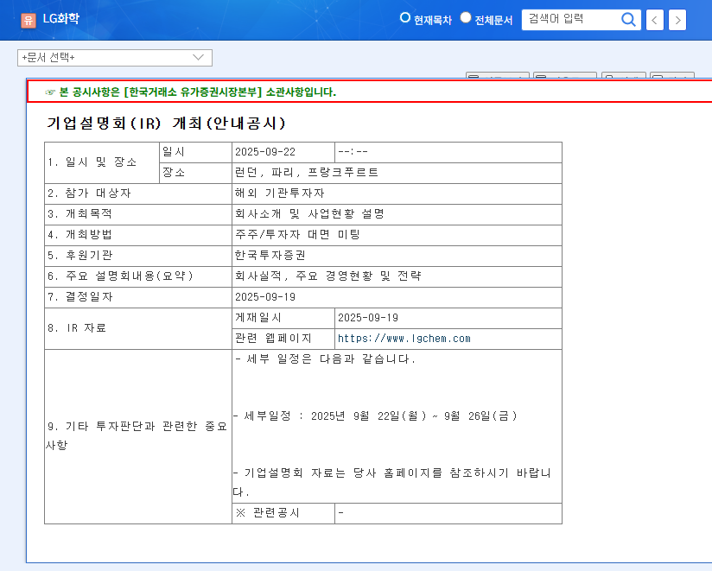Click the 5. 후원기관 row label

(x=138, y=256)
